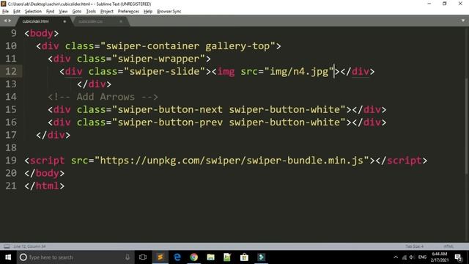Screen dimensions: 469x264
Task: Click the closing body tag on line 20
Action: 44,173
